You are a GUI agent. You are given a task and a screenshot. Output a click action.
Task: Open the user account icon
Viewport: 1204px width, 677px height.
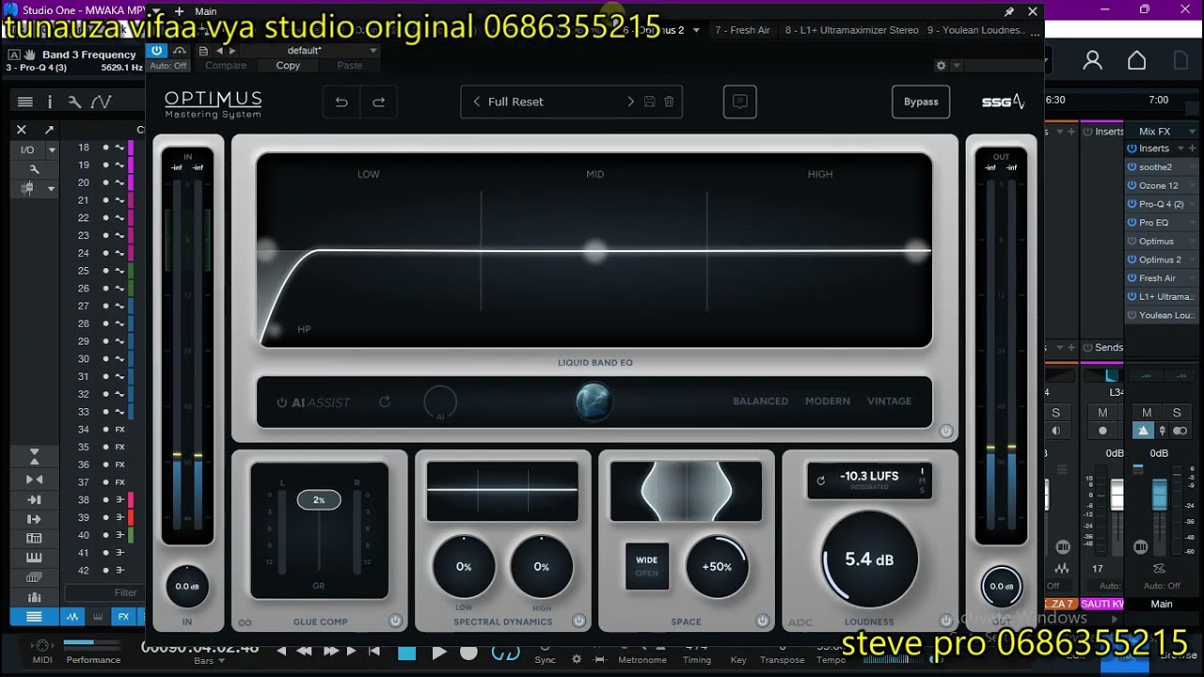[x=1092, y=60]
